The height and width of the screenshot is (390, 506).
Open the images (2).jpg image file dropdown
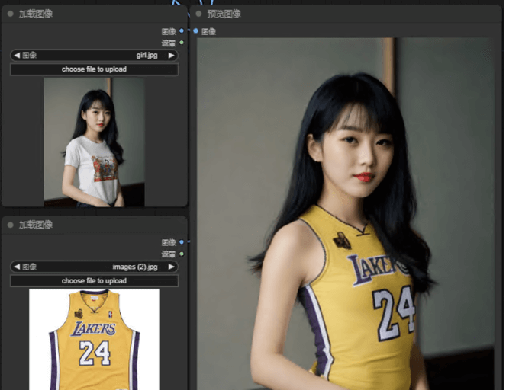[x=94, y=267]
